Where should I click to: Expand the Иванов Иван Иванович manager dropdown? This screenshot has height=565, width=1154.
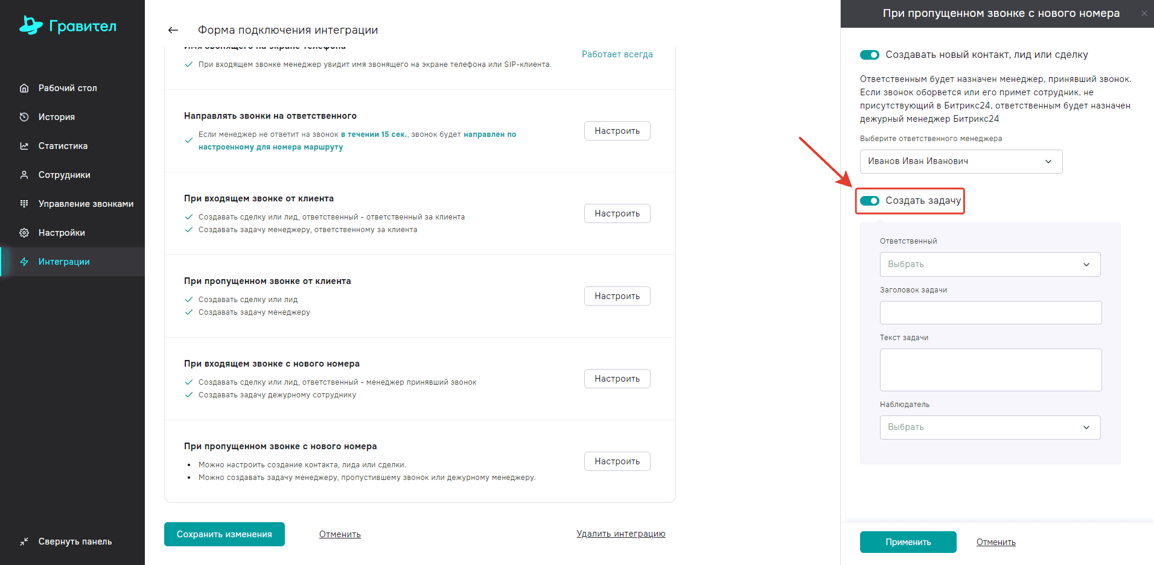point(961,162)
